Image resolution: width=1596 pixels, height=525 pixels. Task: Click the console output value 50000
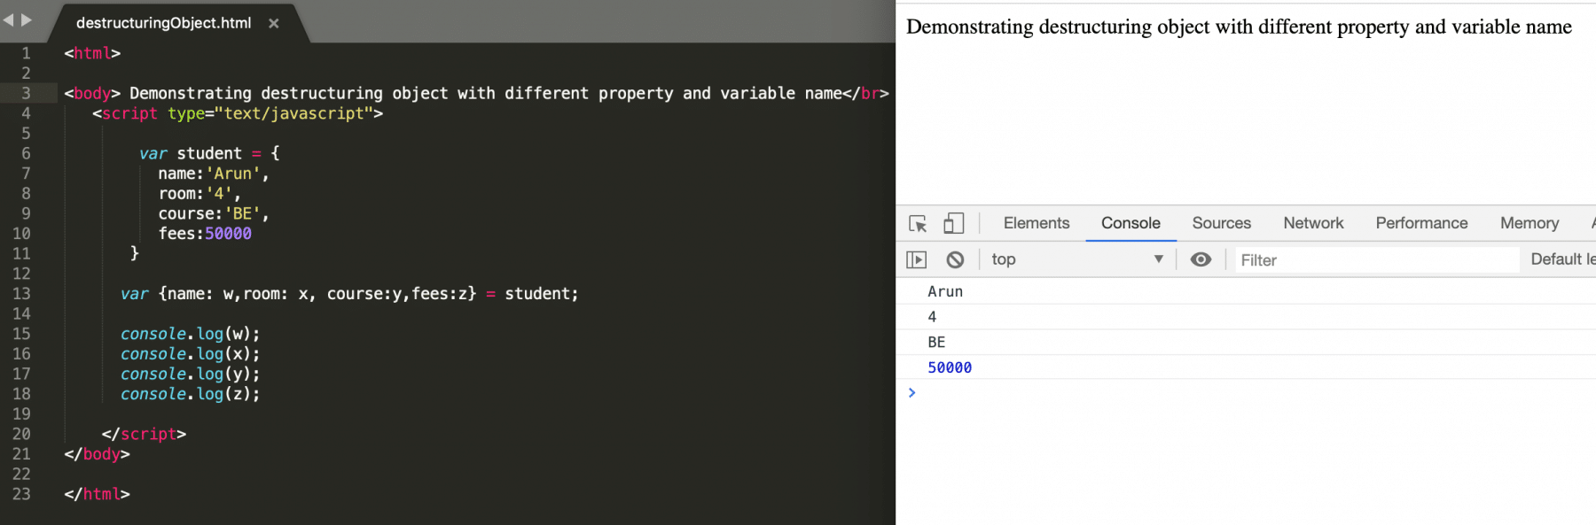point(950,367)
